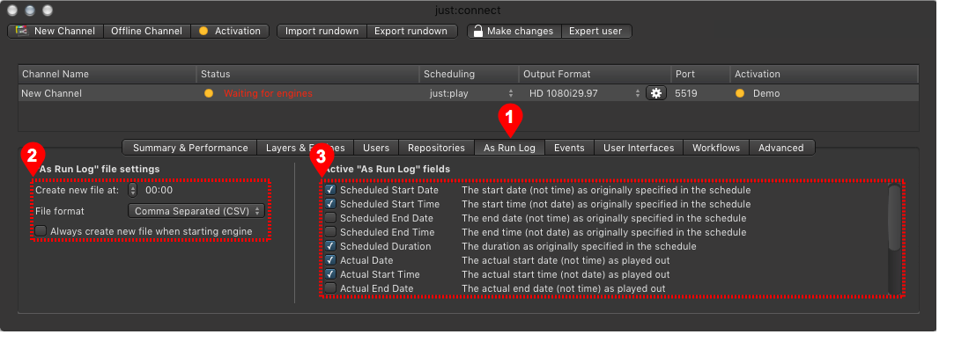Click the Status column header
Viewport: 954px width, 349px height.
307,74
